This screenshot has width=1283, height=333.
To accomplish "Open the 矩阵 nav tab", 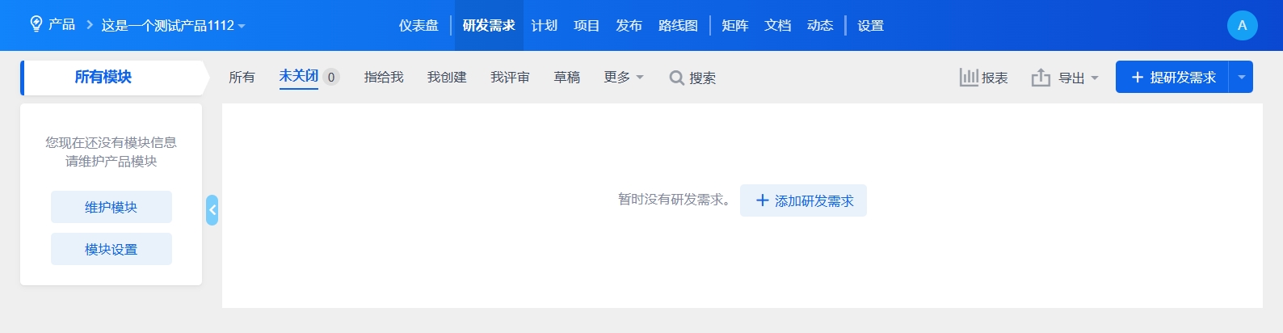I will 735,26.
